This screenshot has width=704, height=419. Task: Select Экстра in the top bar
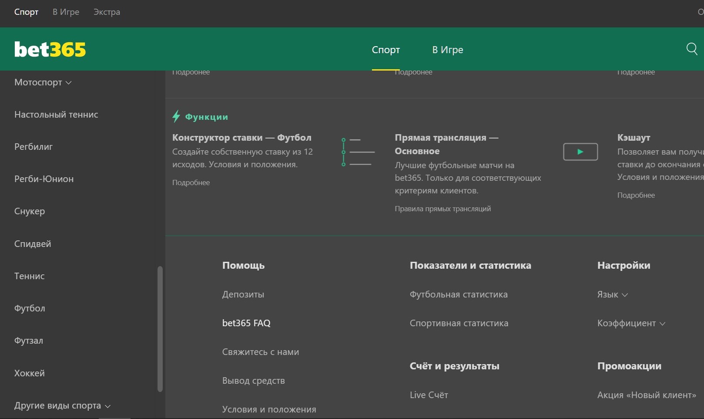(x=107, y=12)
